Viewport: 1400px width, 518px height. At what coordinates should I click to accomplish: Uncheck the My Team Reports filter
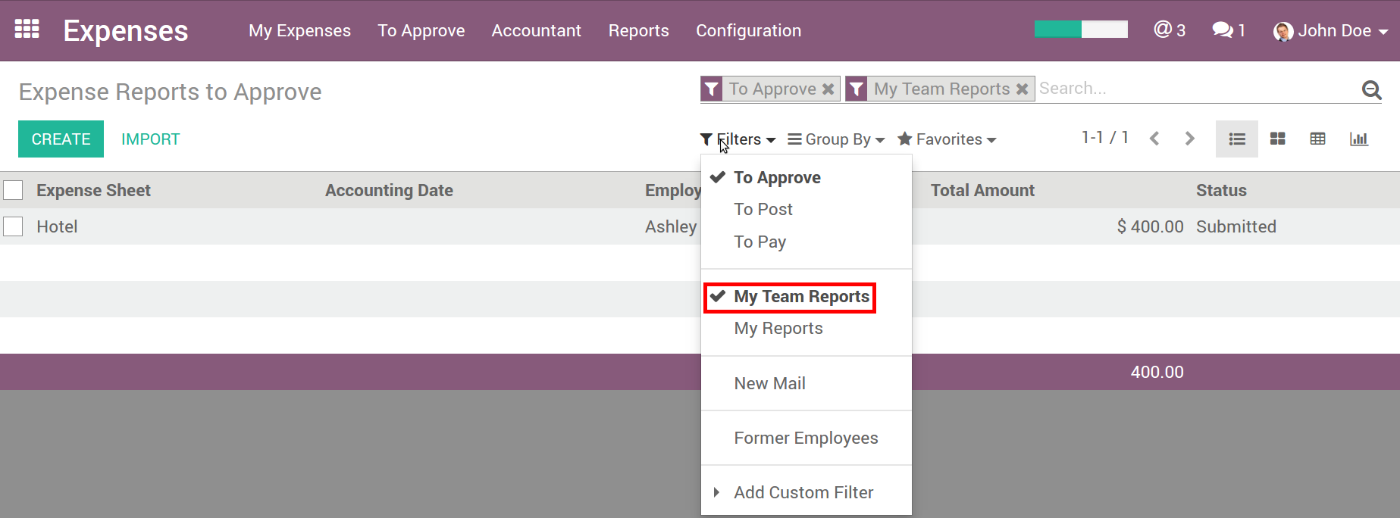point(800,297)
